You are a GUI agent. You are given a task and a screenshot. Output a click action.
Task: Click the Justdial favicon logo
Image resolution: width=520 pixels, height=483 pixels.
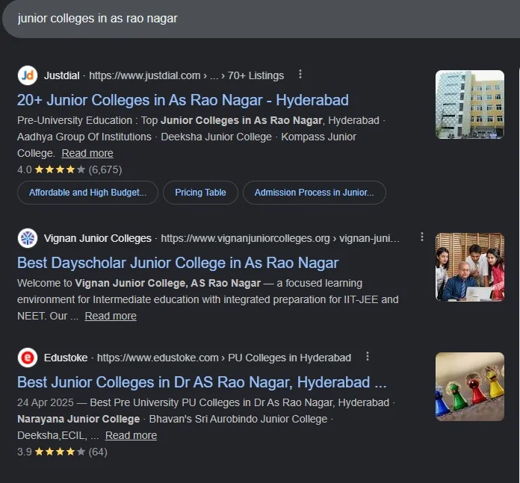(28, 75)
